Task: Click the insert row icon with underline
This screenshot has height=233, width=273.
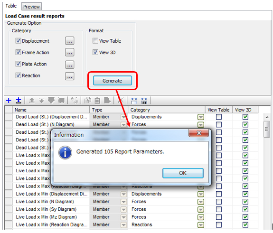Action: pyautogui.click(x=19, y=101)
